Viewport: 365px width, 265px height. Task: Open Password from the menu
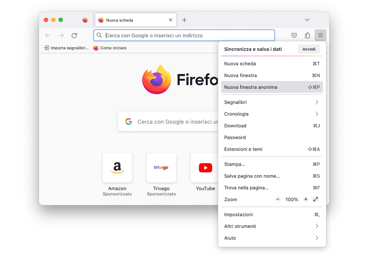coord(272,137)
